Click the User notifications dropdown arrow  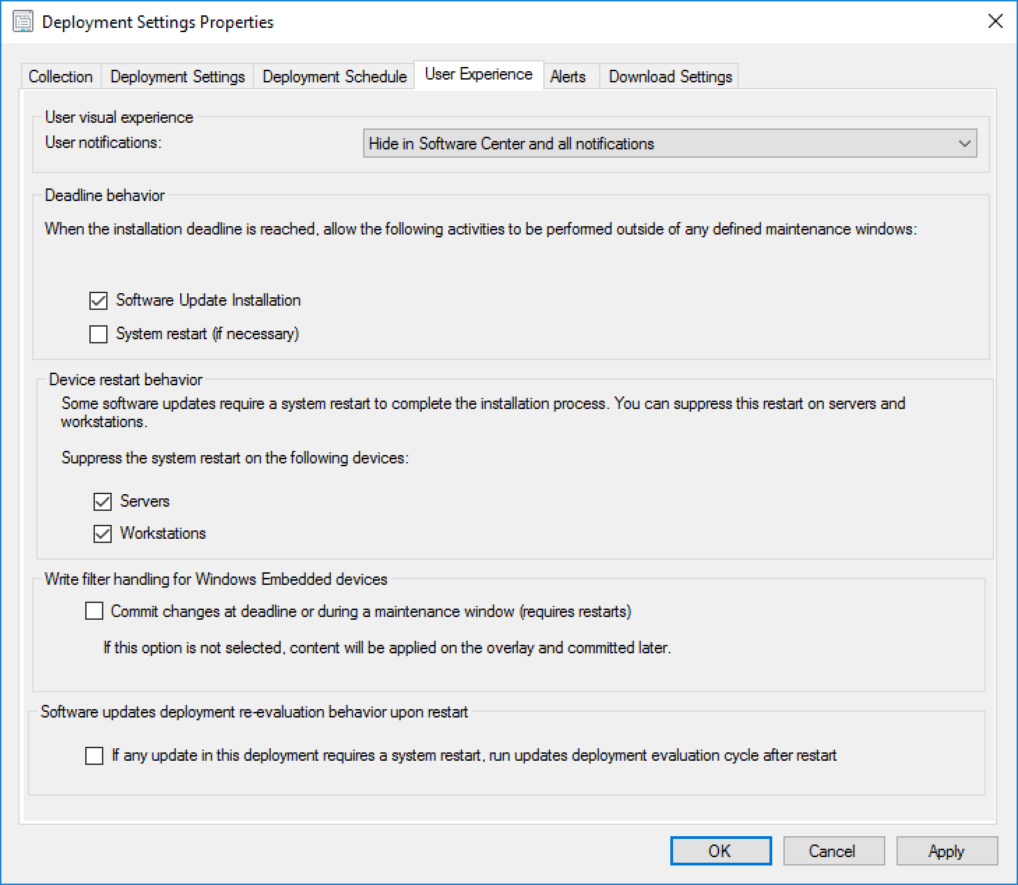pyautogui.click(x=967, y=143)
